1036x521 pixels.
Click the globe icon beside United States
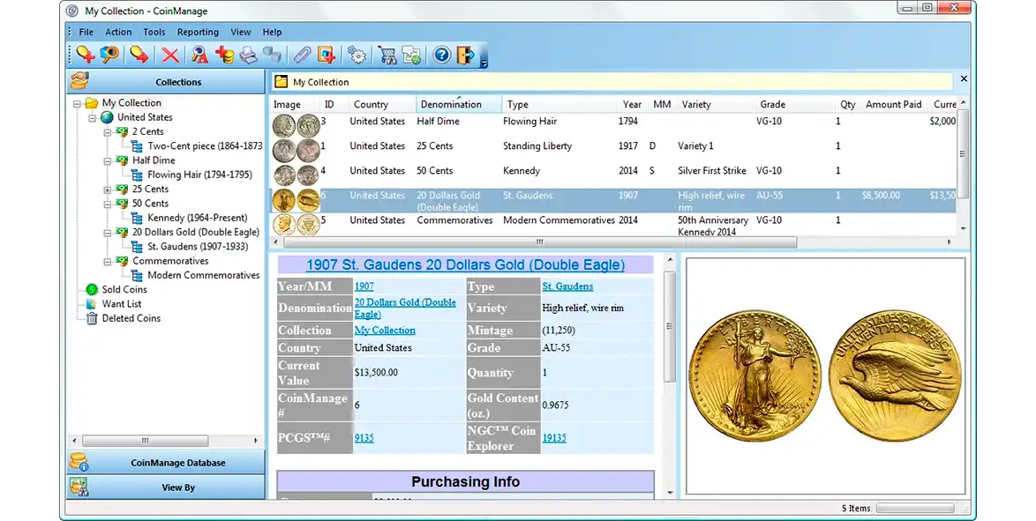(x=107, y=117)
